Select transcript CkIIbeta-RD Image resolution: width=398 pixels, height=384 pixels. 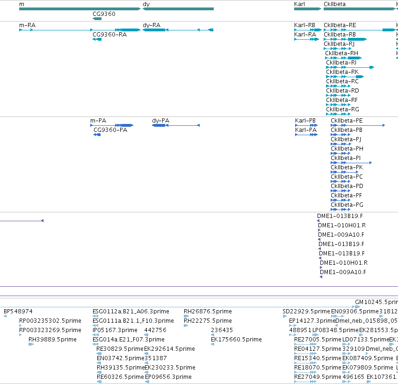343,91
